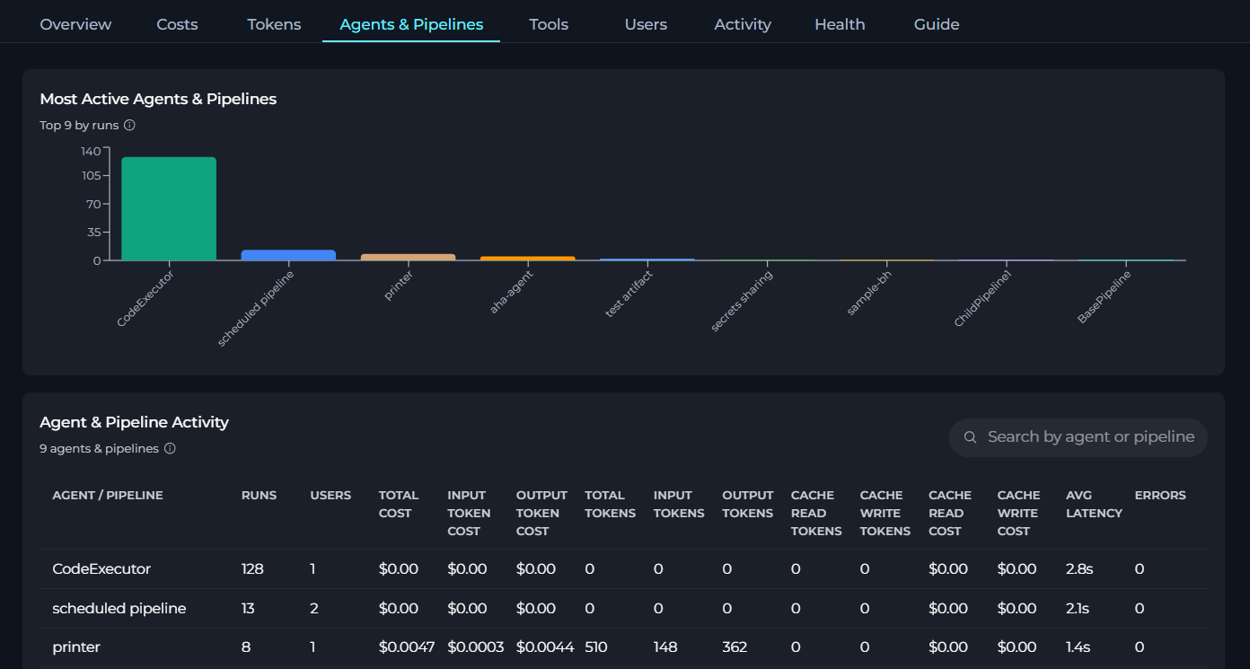Click the green CodeExecutor bar

tap(169, 208)
